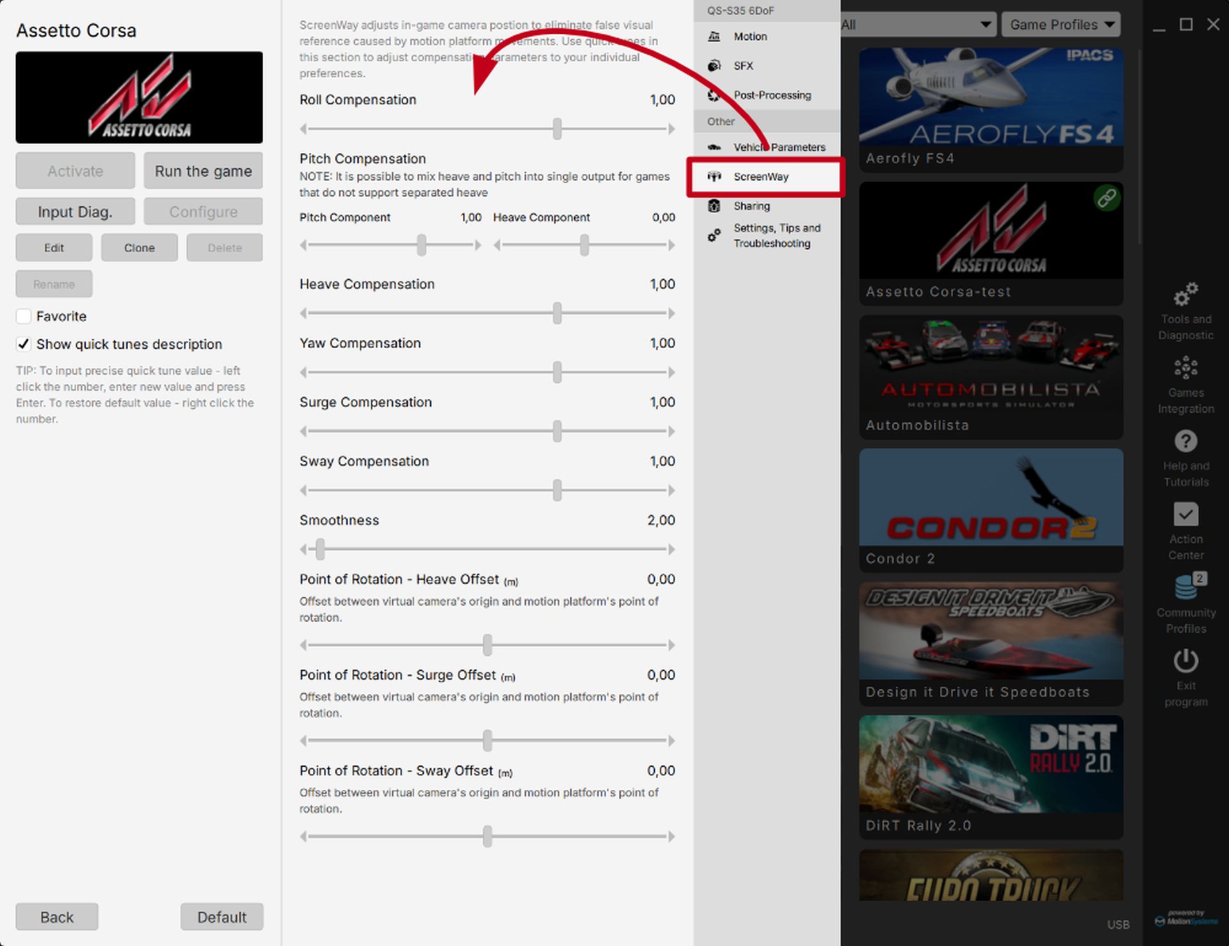
Task: Click Assetto Corsa logo image in left panel
Action: coord(139,97)
